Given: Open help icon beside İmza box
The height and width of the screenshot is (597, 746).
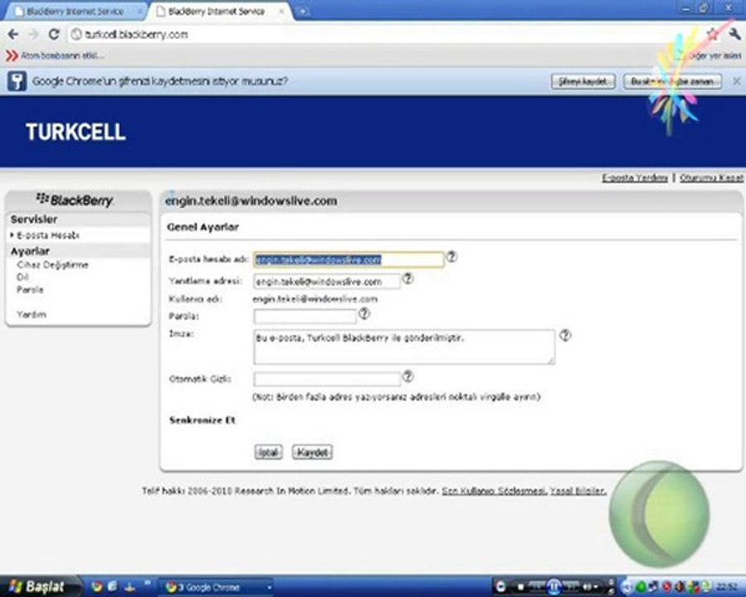Looking at the screenshot, I should pyautogui.click(x=564, y=335).
